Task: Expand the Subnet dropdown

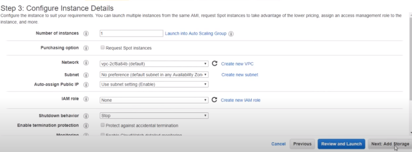Action: click(x=154, y=75)
